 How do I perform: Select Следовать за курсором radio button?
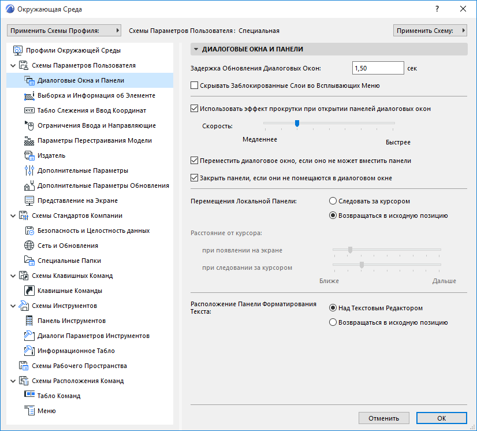(x=333, y=201)
